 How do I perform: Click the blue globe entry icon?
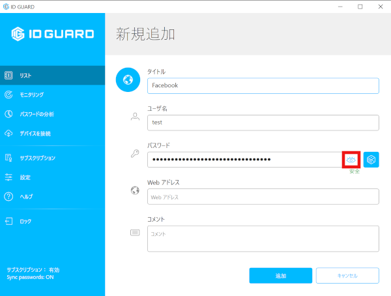(128, 80)
